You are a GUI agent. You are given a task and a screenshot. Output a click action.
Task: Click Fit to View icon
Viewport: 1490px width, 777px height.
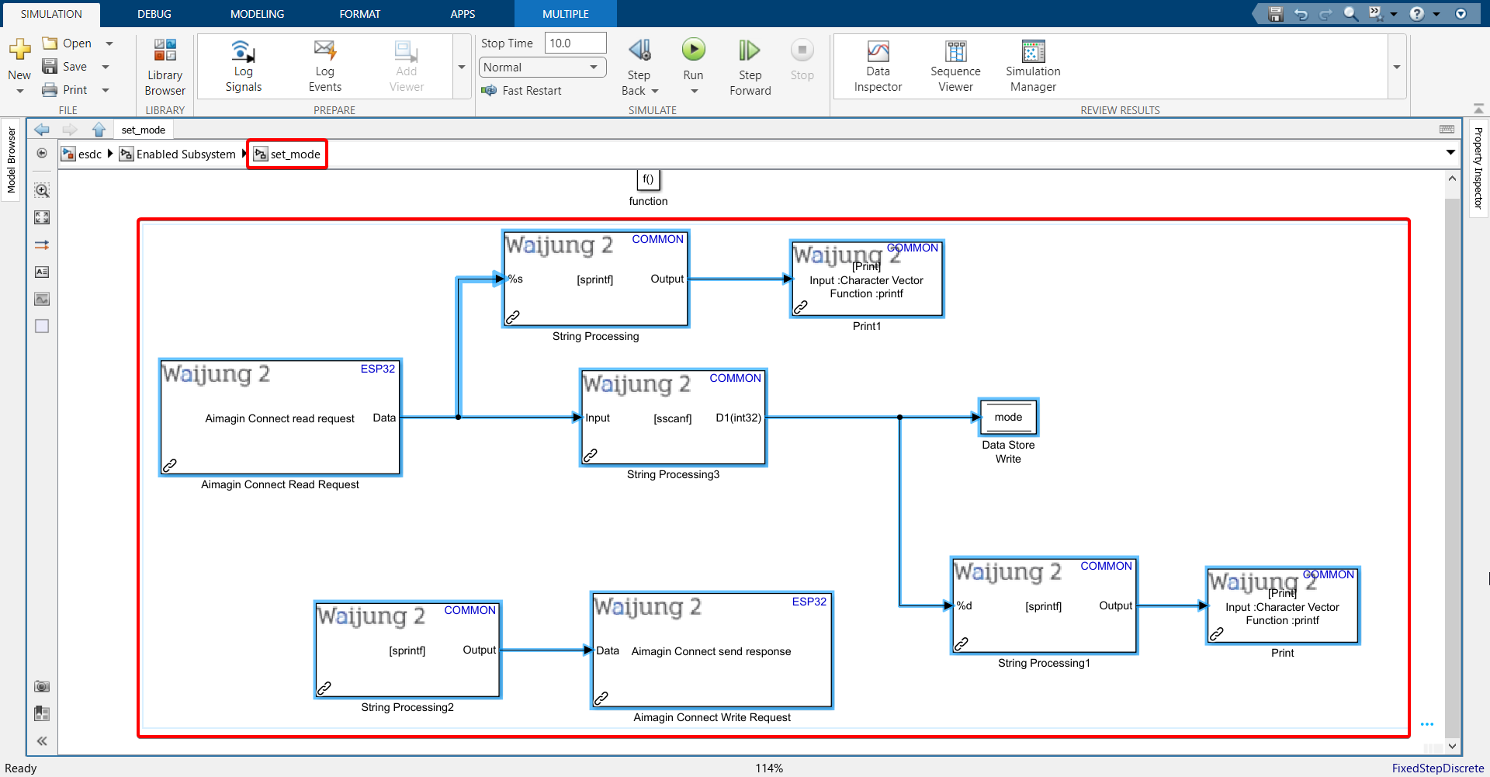42,217
